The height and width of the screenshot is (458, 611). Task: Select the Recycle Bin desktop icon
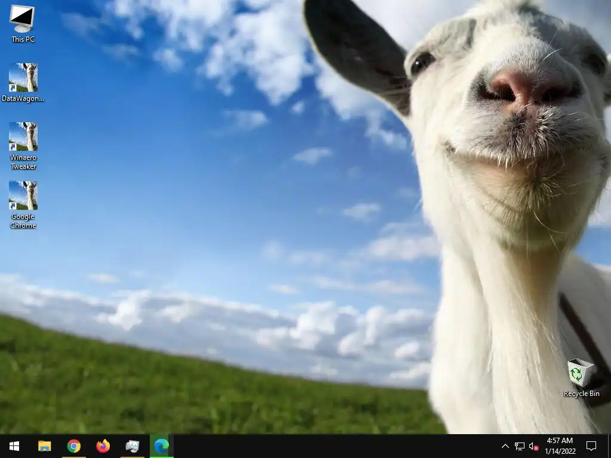581,377
